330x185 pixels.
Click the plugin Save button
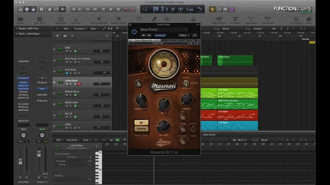tap(193, 40)
